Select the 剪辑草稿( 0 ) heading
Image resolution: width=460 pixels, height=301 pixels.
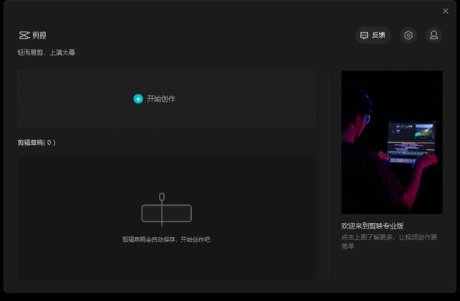click(37, 143)
